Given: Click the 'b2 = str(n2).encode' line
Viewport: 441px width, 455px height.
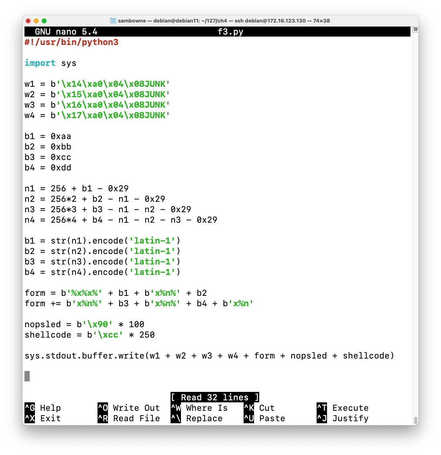Looking at the screenshot, I should pyautogui.click(x=103, y=251).
